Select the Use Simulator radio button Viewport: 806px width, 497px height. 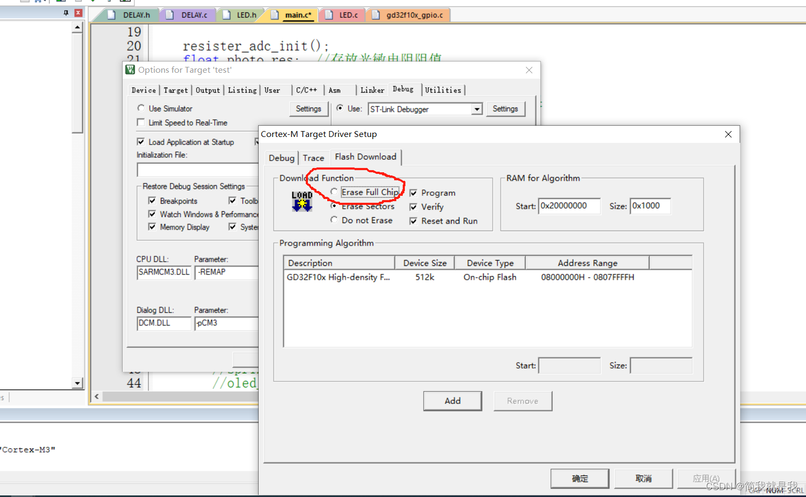141,108
